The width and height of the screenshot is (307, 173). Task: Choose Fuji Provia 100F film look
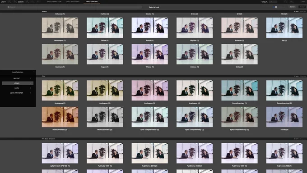[239, 153]
